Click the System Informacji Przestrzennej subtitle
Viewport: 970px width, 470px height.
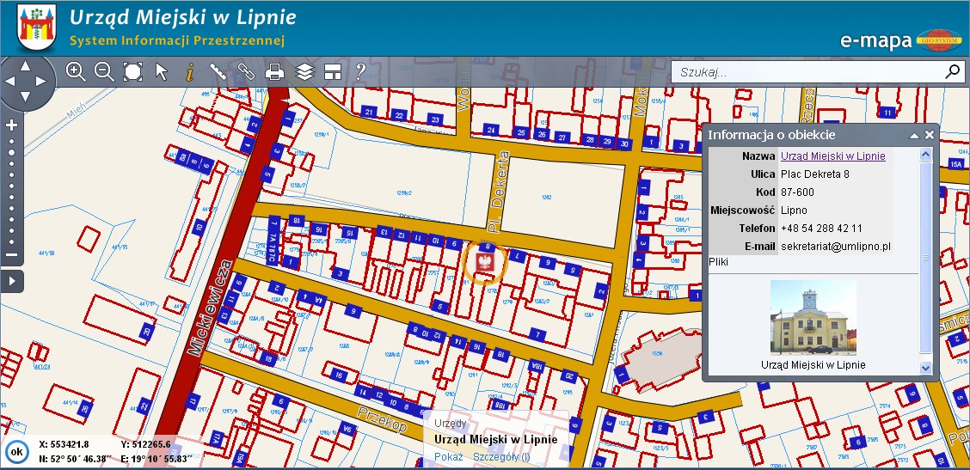tap(177, 41)
